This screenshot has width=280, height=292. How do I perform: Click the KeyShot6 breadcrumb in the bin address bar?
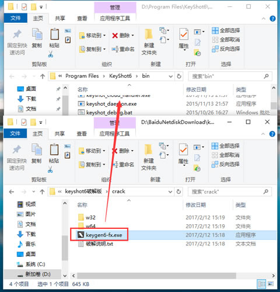(120, 76)
